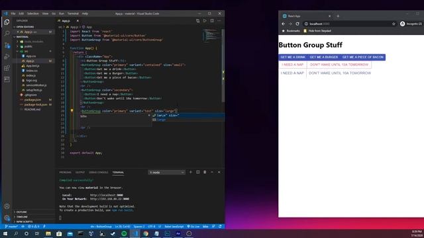The image size is (424, 238).
Task: Open the Source Control view
Action: [x=7, y=45]
